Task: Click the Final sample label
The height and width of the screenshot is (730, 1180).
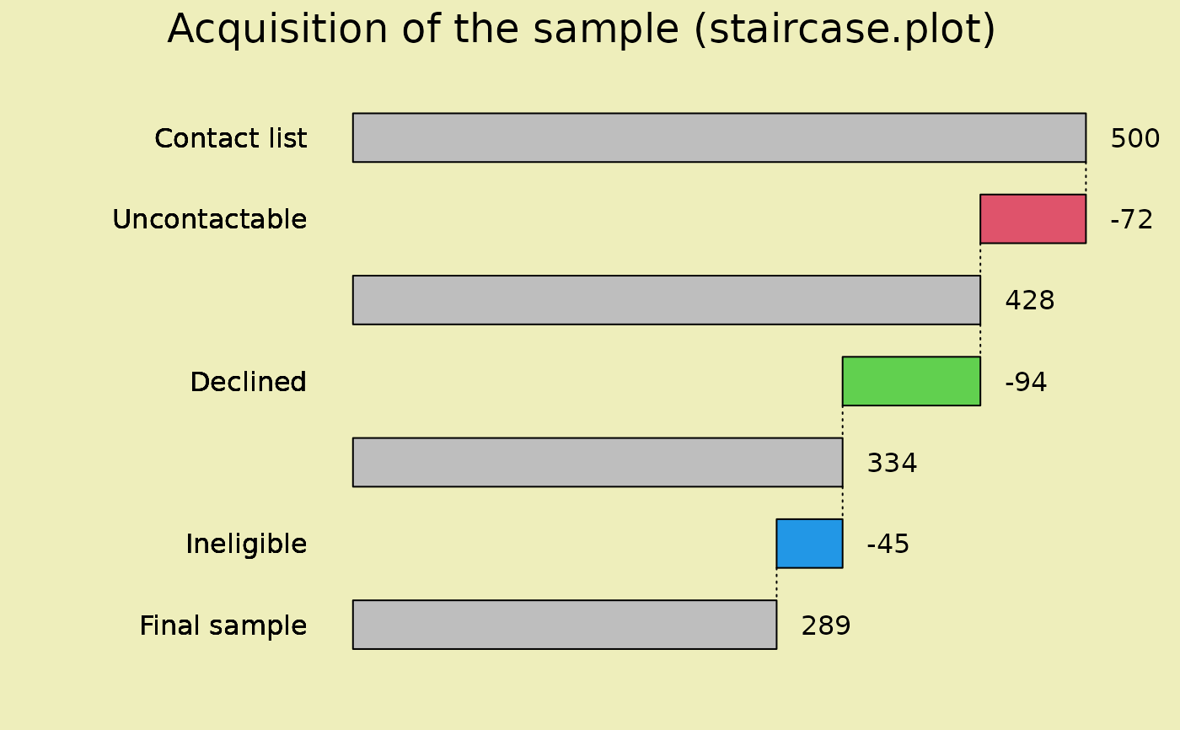Action: point(223,626)
